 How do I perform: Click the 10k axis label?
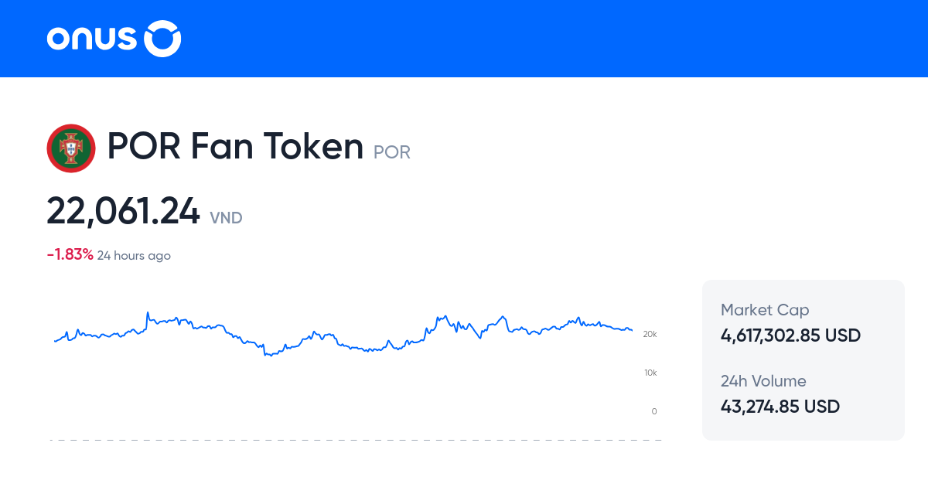(x=650, y=373)
